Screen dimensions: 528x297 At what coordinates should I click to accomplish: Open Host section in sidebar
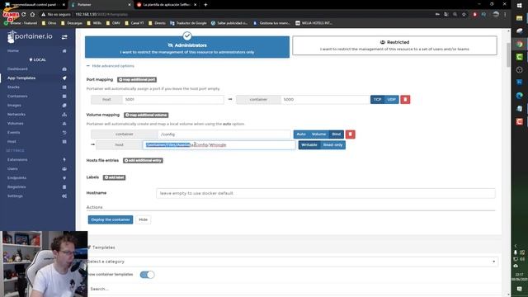[12, 142]
